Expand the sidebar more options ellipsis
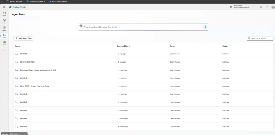 pyautogui.click(x=4, y=50)
